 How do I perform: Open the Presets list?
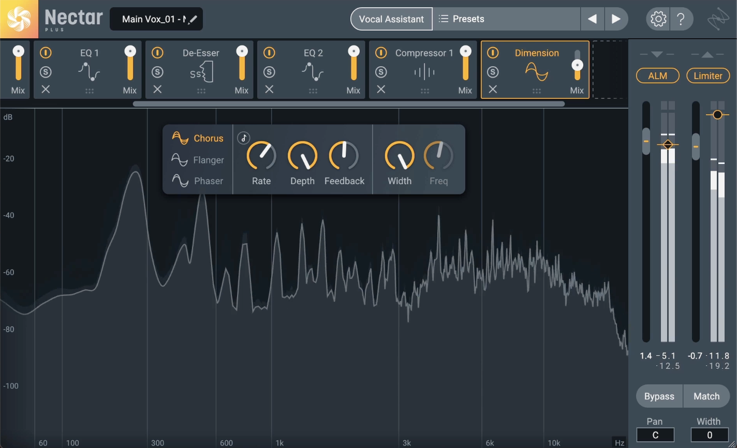[x=506, y=19]
